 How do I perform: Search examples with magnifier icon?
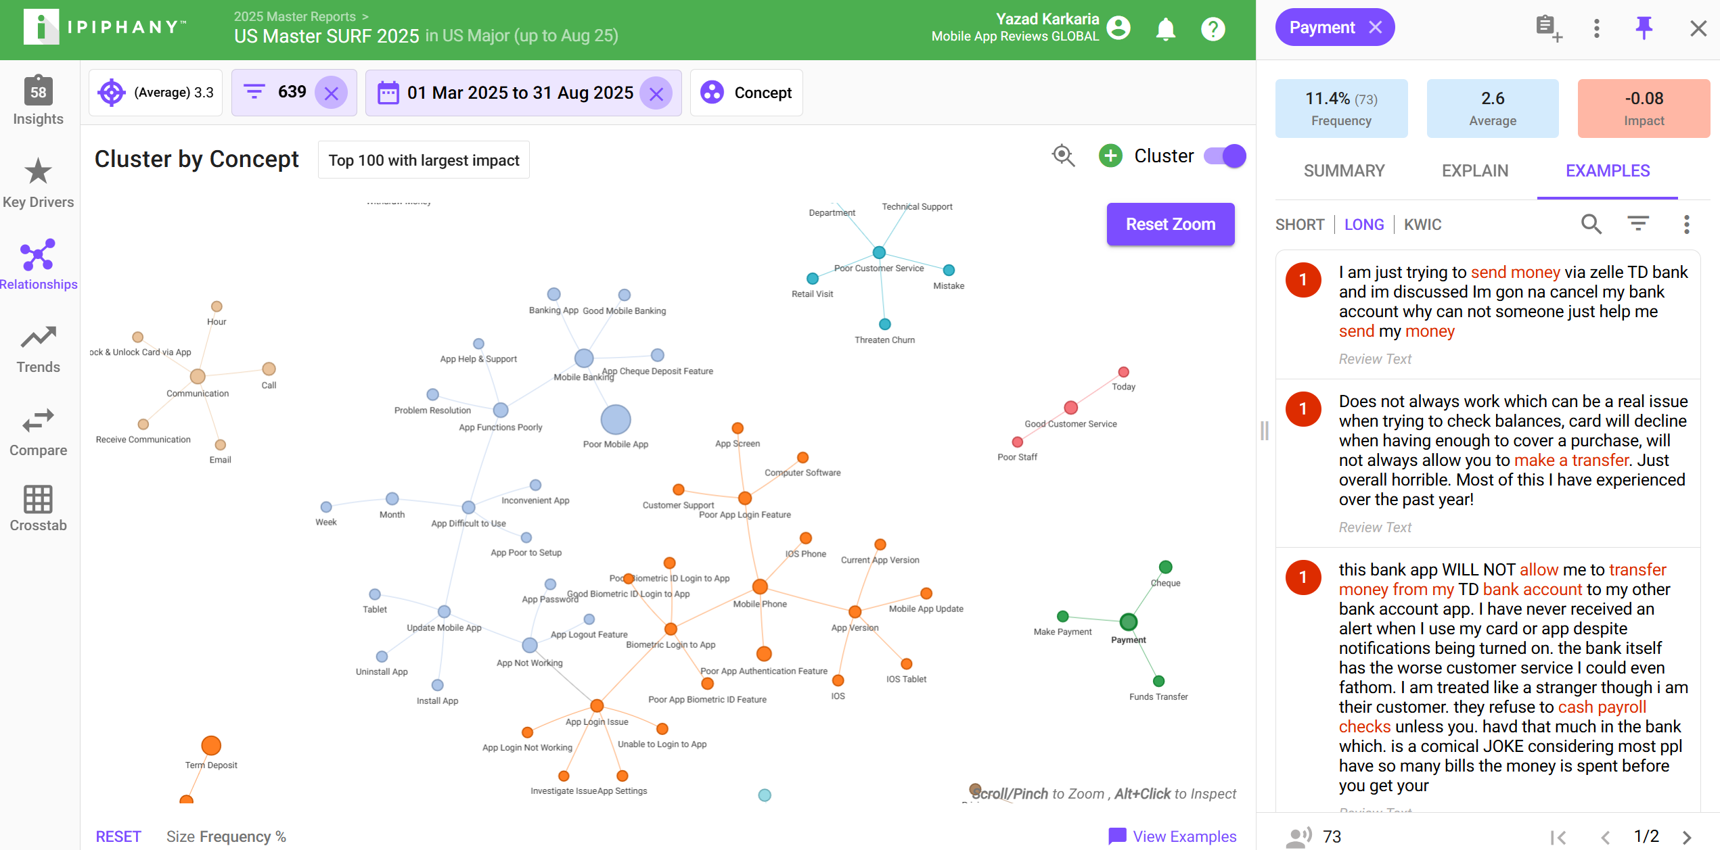(1591, 224)
